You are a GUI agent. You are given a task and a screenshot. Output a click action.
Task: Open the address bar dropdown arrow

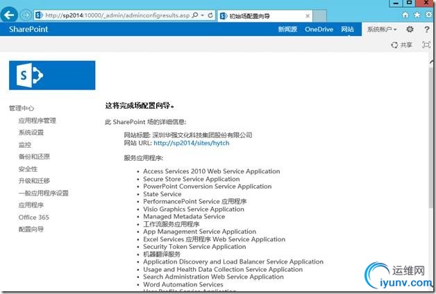pos(203,15)
